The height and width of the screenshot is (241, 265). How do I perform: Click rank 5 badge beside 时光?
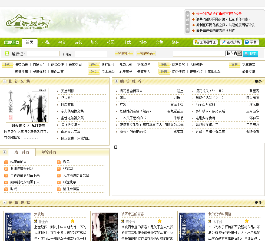[6, 189]
